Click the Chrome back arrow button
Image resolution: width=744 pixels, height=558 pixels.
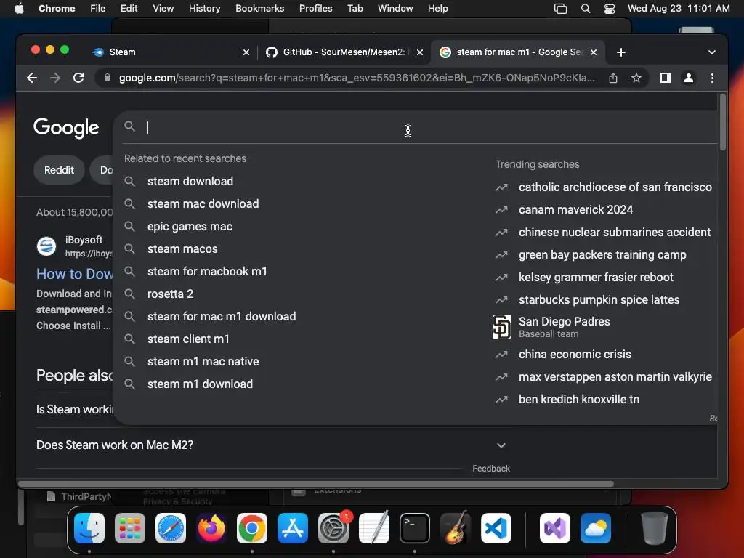pos(32,78)
